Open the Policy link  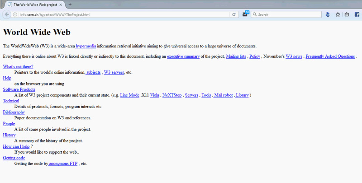click(255, 56)
